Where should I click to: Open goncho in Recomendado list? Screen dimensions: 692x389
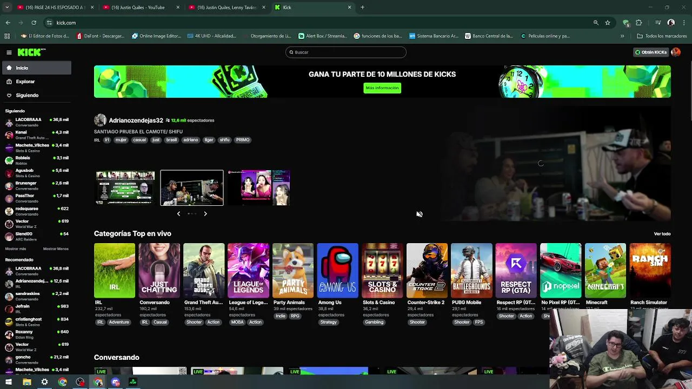(x=36, y=360)
